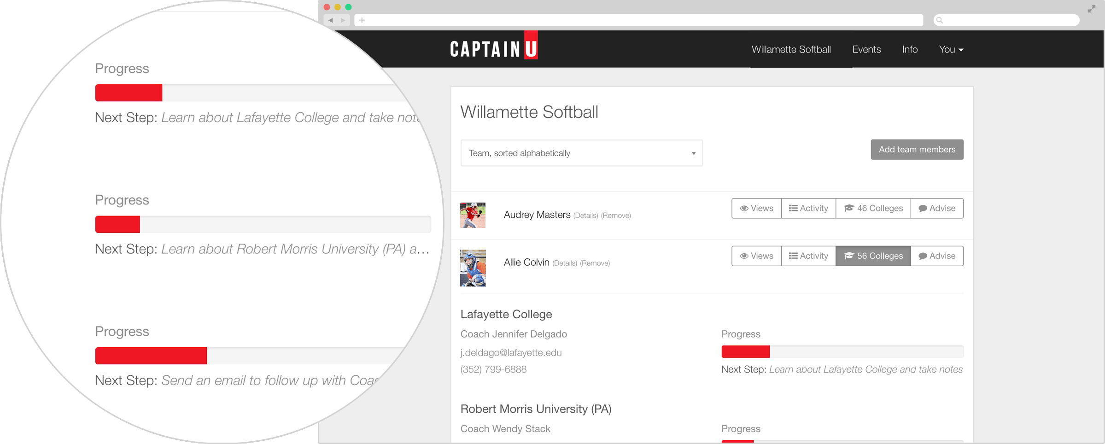Click the CaptainU logo

point(494,46)
